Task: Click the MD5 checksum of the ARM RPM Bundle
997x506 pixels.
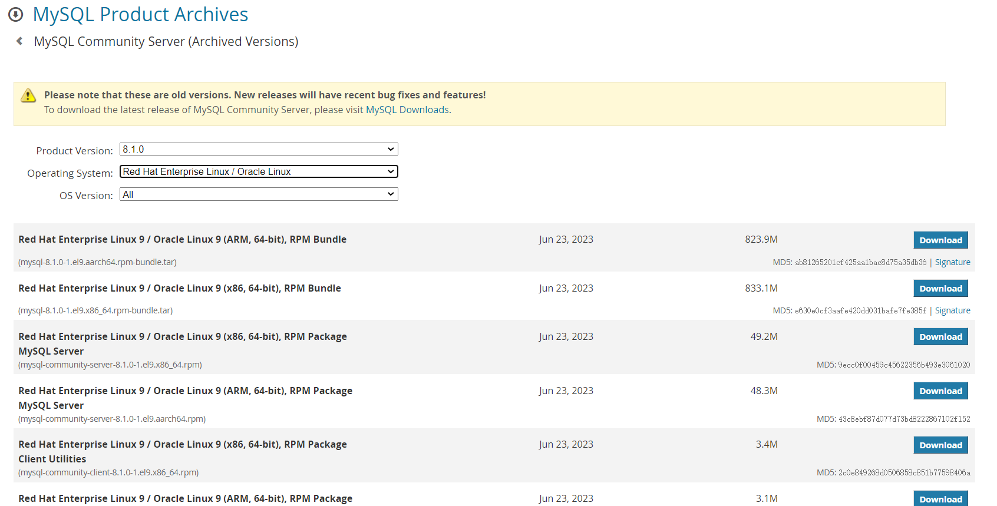Action: click(860, 263)
